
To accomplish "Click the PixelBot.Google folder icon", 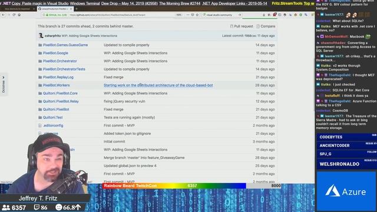I will pos(40,53).
